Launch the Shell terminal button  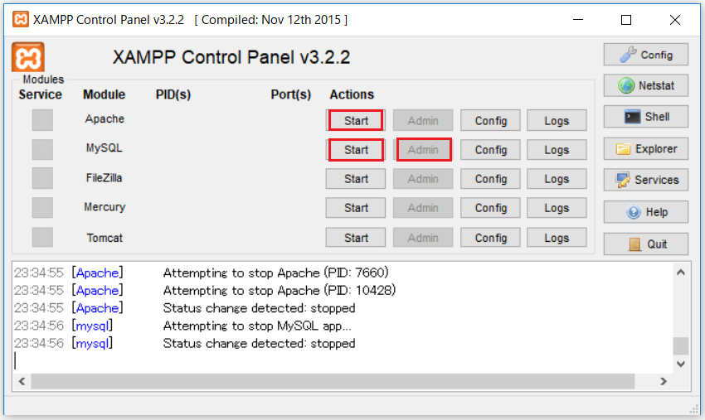pyautogui.click(x=645, y=117)
